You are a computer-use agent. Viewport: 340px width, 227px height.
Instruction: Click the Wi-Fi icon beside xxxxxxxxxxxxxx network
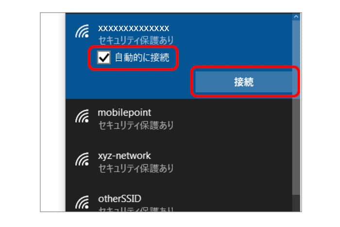pos(82,31)
